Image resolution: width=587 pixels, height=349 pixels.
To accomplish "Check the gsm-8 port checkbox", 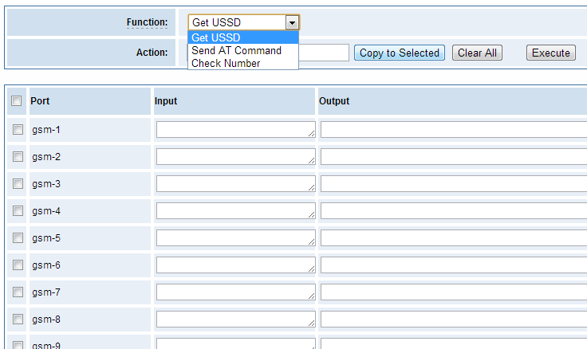I will coord(18,319).
